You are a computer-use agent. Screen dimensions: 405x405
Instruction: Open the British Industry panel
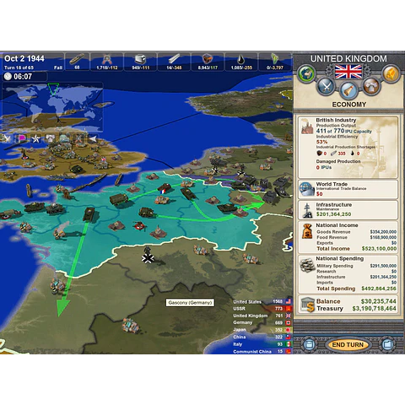click(348, 147)
